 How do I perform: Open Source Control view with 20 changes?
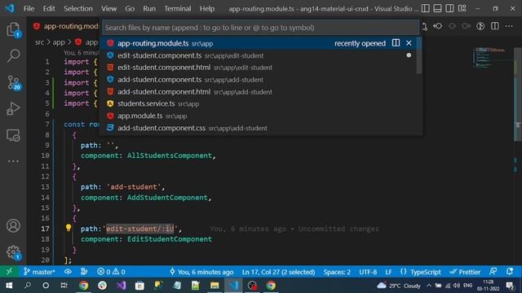[x=13, y=82]
